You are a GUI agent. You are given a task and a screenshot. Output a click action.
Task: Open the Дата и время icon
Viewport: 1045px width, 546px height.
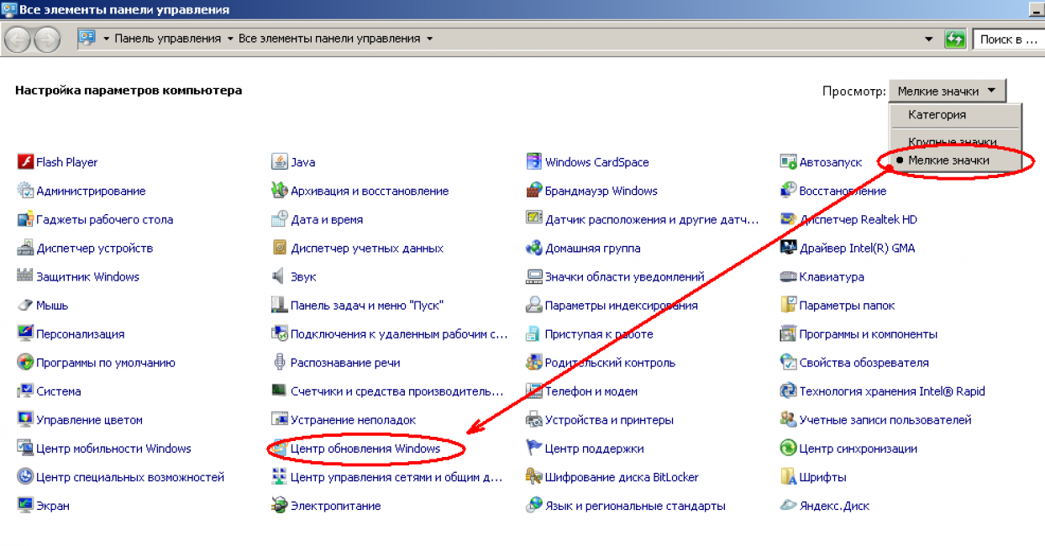pos(279,219)
